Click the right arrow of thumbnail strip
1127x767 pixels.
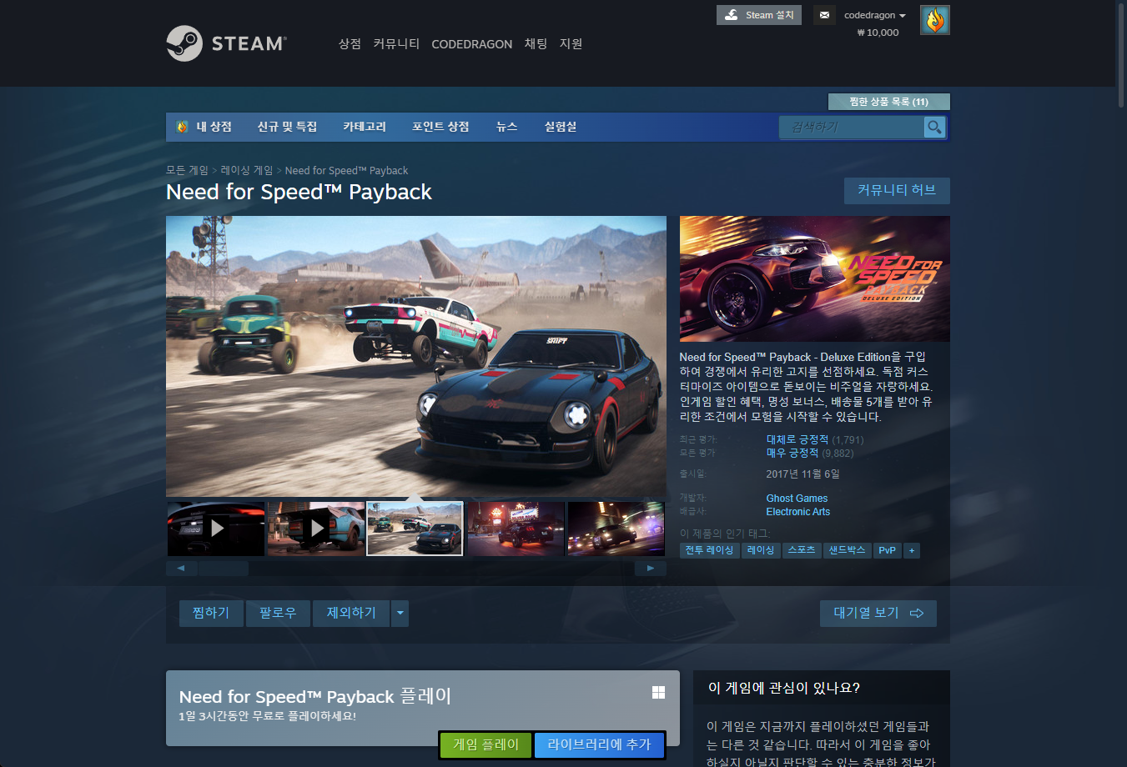click(x=651, y=569)
